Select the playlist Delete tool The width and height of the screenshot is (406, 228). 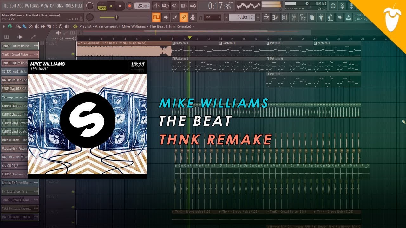31,27
